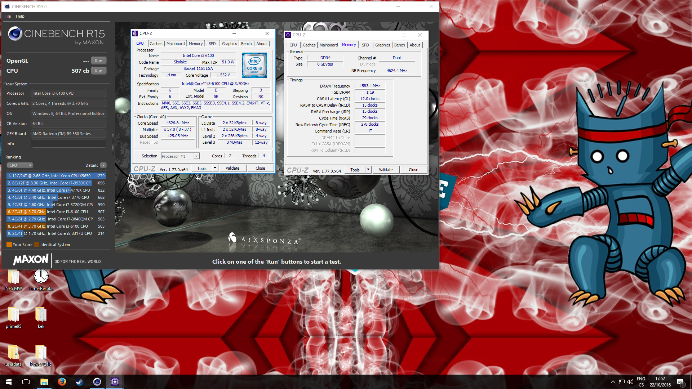Run the OpenGL test in Cinebench

tap(99, 61)
